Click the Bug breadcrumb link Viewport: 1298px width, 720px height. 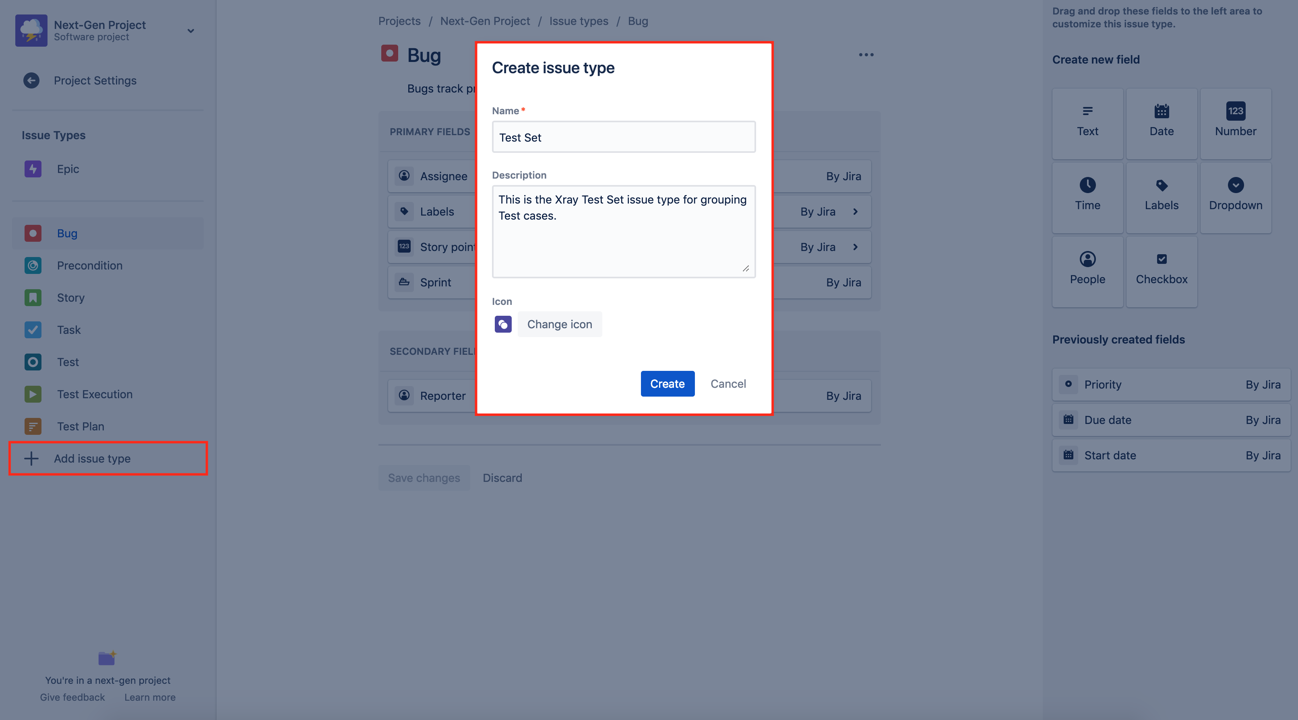(637, 21)
